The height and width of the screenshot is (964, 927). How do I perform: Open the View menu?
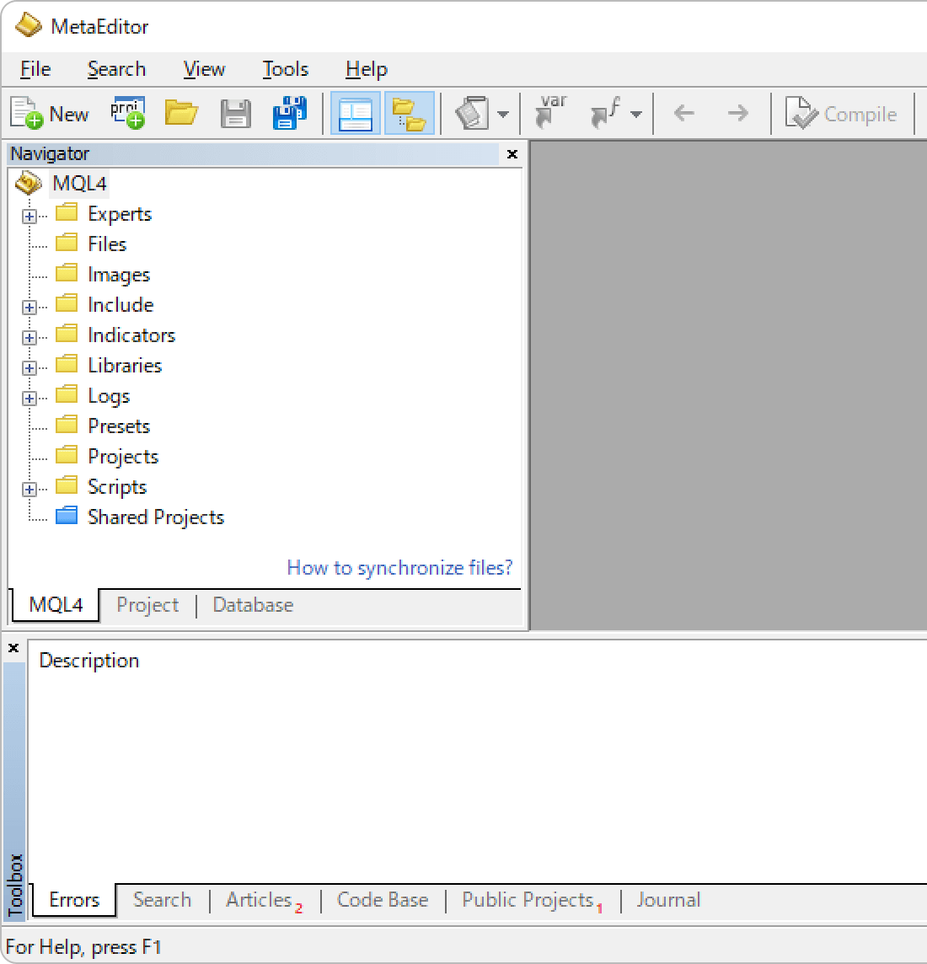[204, 69]
